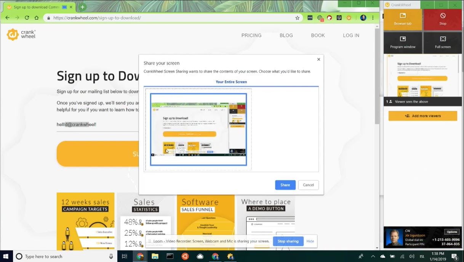Click the email input field on signup form
This screenshot has height=262, width=464.
[98, 125]
